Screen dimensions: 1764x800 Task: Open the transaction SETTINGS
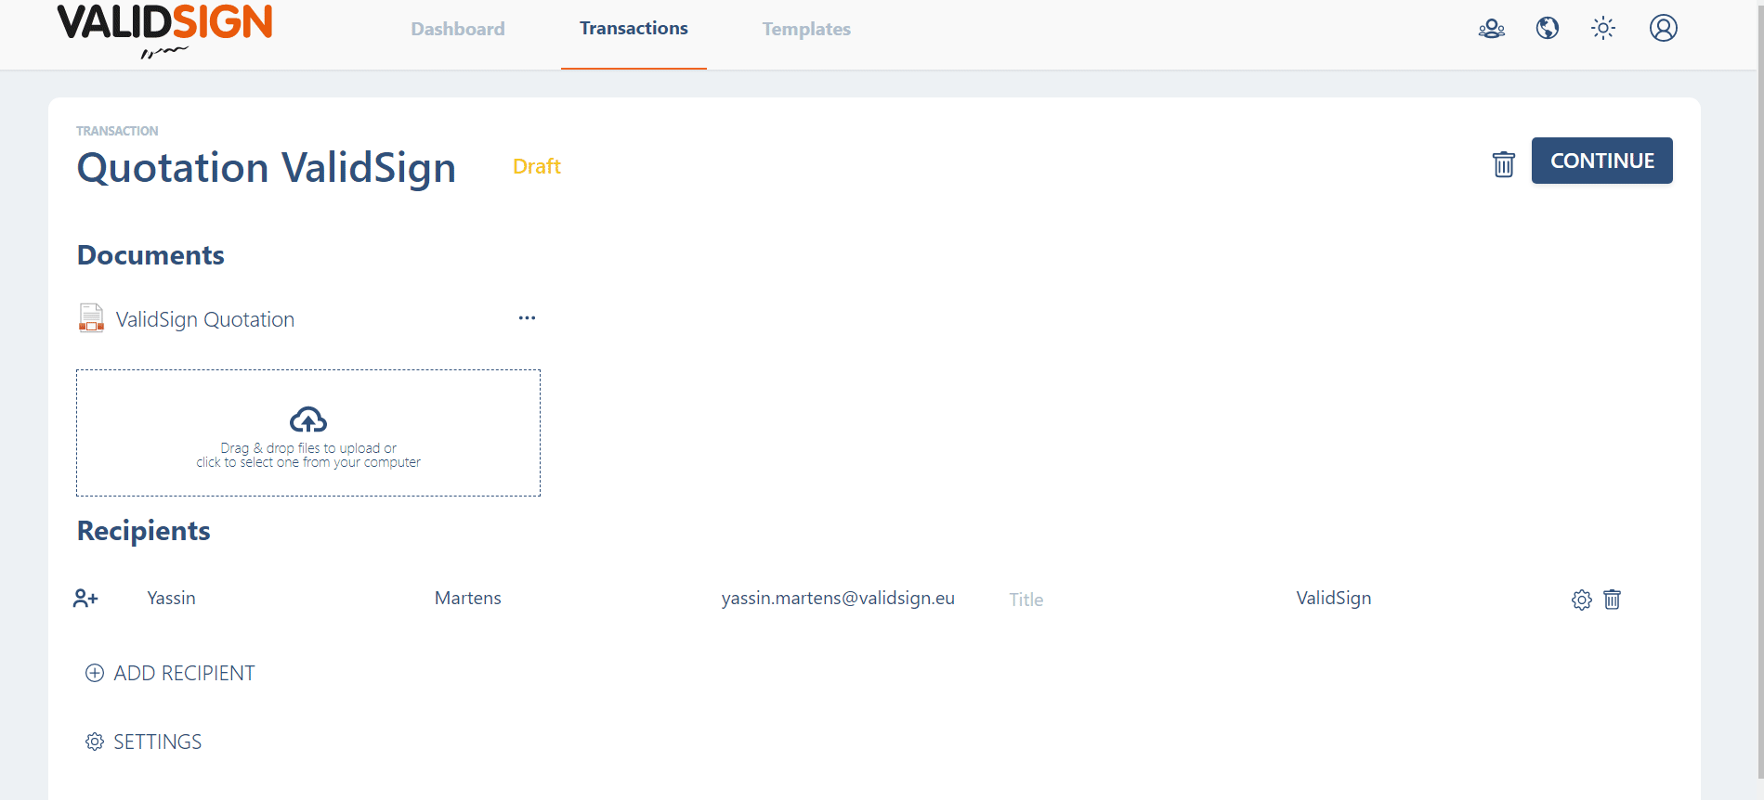click(143, 742)
